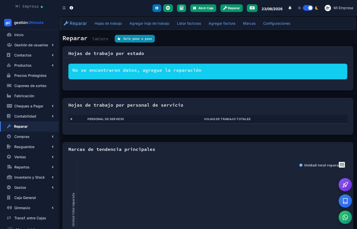The height and width of the screenshot is (229, 357).
Task: Go to Inicio in sidebar
Action: tap(29, 35)
